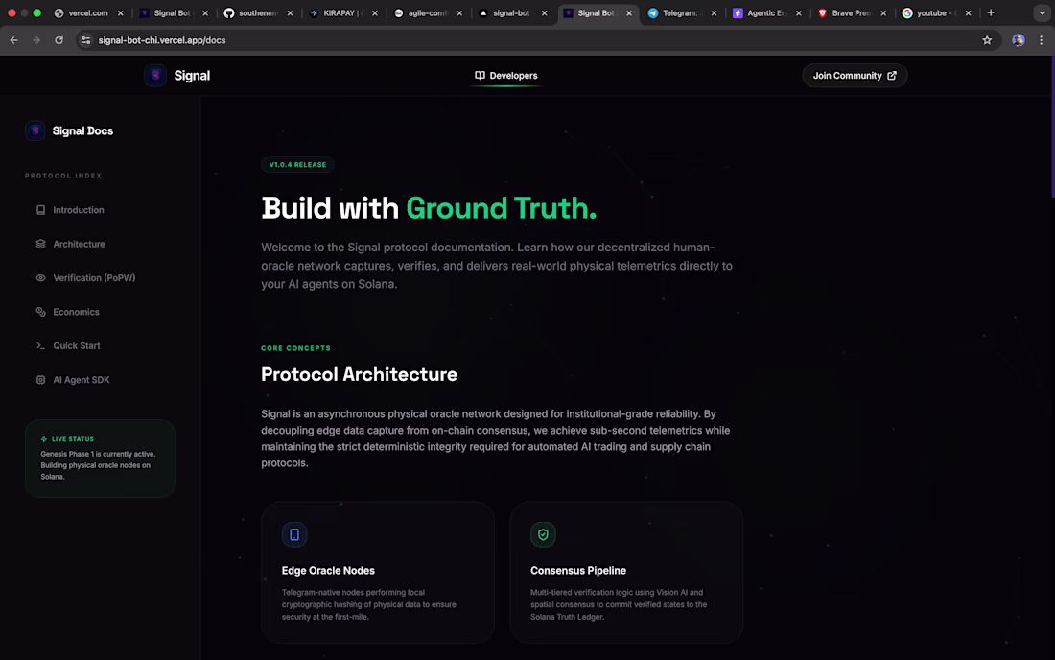The width and height of the screenshot is (1055, 660).
Task: Click the Consensus Pipeline card title
Action: (578, 570)
